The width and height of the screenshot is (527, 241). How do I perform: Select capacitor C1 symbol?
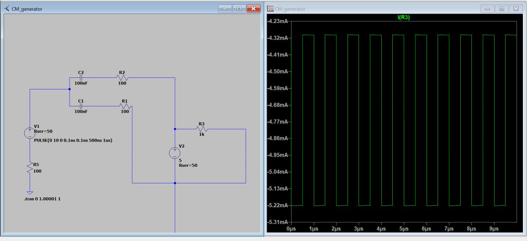(x=81, y=106)
